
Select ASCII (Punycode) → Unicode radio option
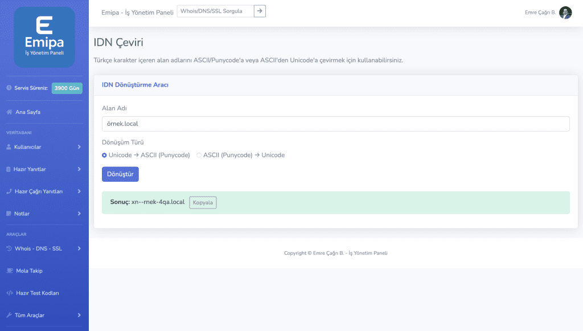199,155
